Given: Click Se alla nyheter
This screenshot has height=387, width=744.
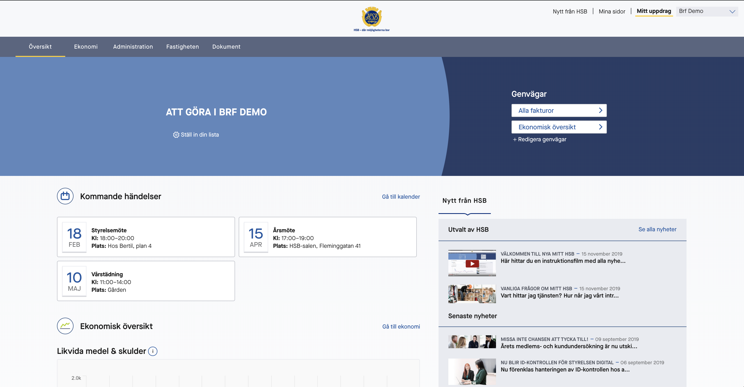Looking at the screenshot, I should click(x=657, y=229).
